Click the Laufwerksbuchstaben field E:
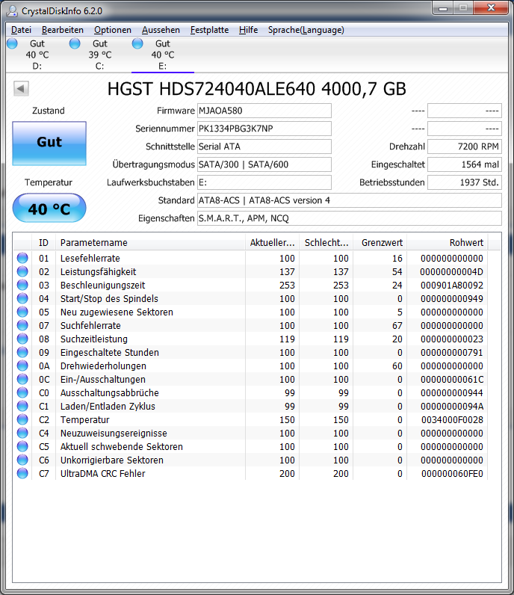The image size is (514, 595). (264, 182)
